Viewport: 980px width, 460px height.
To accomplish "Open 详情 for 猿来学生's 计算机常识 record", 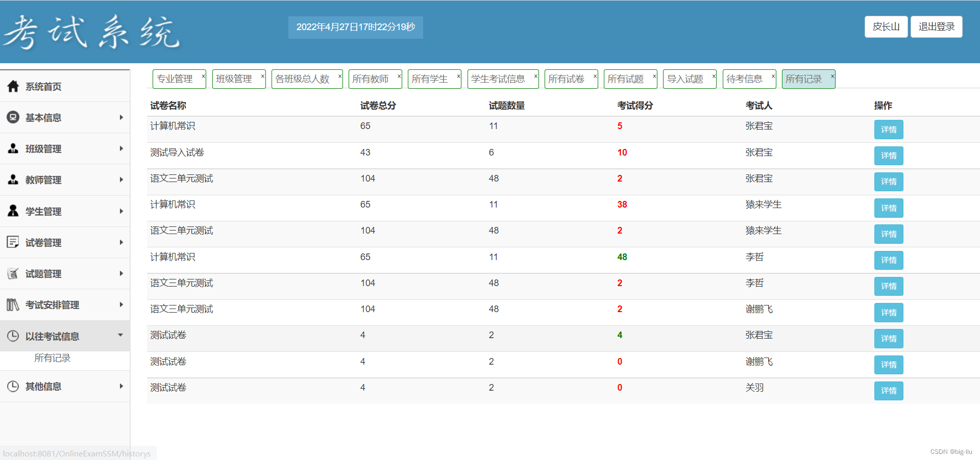I will point(889,208).
